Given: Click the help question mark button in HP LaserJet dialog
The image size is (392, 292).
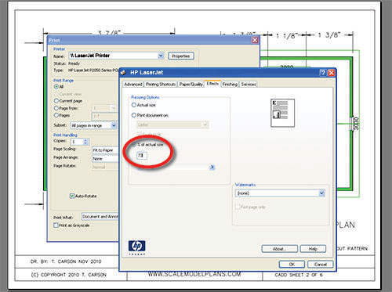Looking at the screenshot, I should pyautogui.click(x=323, y=73).
